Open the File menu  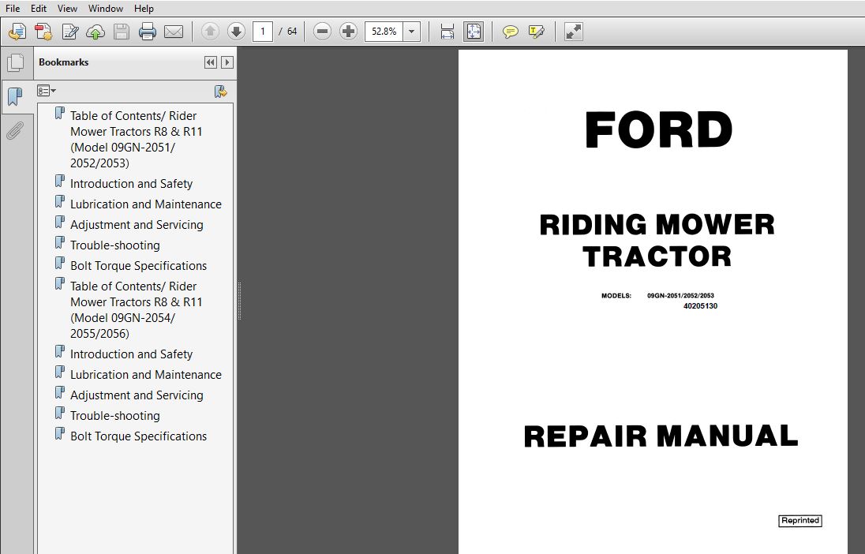[x=12, y=8]
